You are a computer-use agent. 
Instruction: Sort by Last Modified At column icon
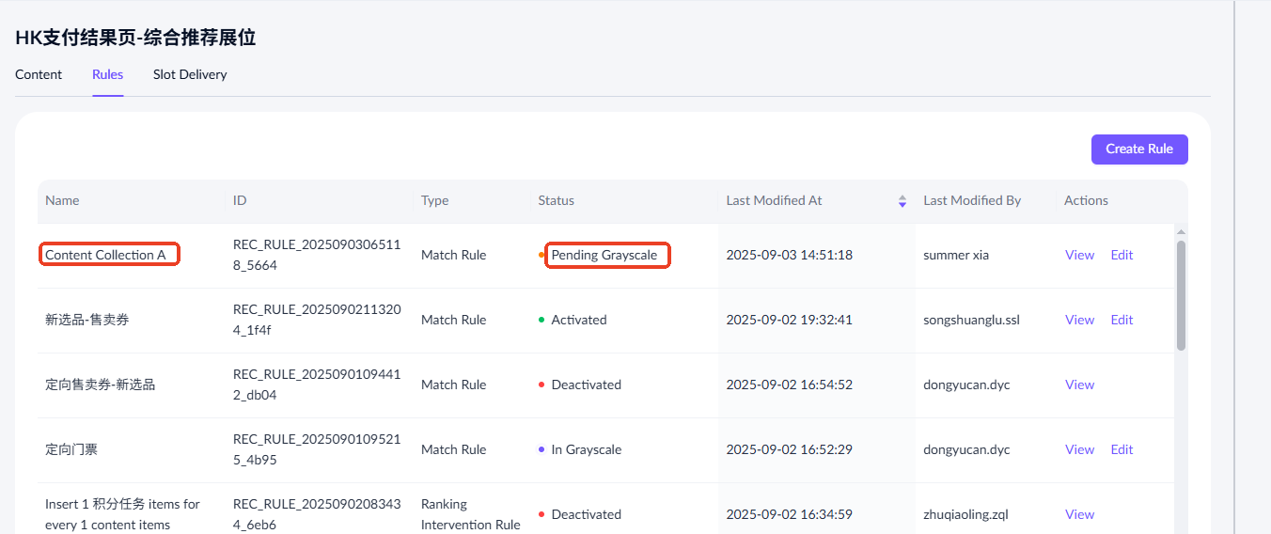902,201
